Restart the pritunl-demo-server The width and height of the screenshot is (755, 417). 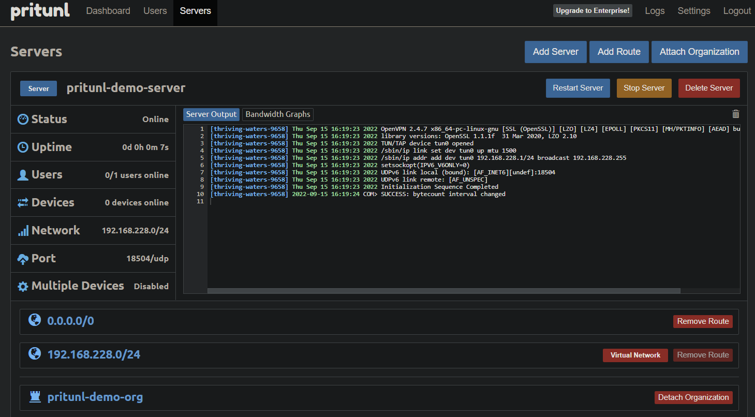pyautogui.click(x=578, y=88)
